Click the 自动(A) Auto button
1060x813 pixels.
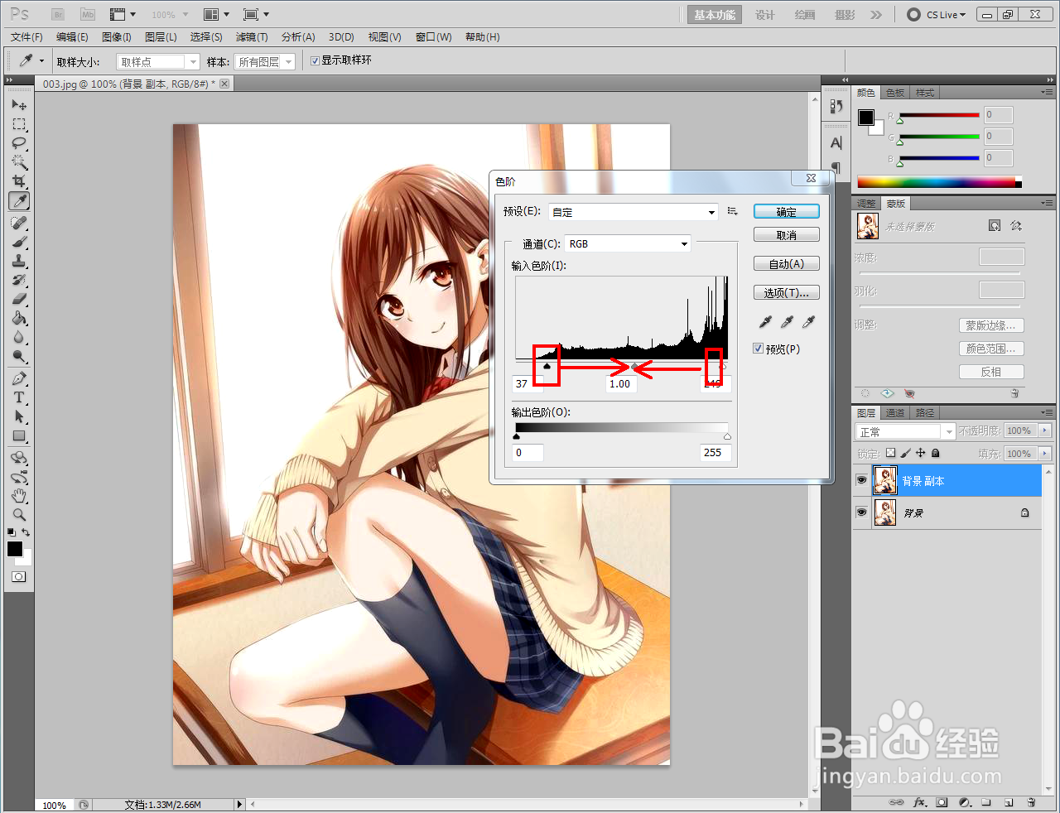pyautogui.click(x=787, y=263)
